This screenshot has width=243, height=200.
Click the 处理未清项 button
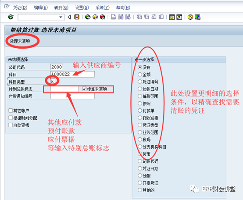coord(20,41)
